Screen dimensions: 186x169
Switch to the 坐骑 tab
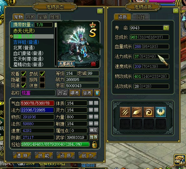(42, 17)
